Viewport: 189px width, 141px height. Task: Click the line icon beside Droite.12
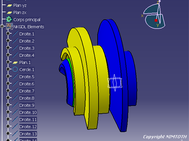tap(15, 127)
